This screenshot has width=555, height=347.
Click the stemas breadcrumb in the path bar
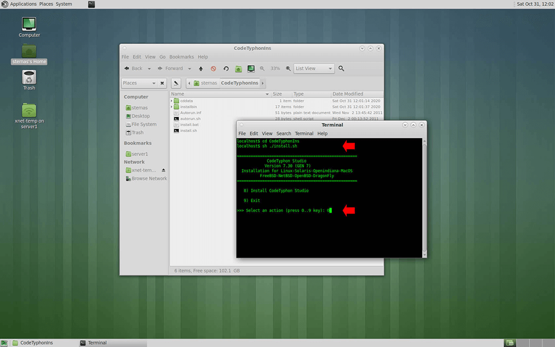(x=209, y=83)
